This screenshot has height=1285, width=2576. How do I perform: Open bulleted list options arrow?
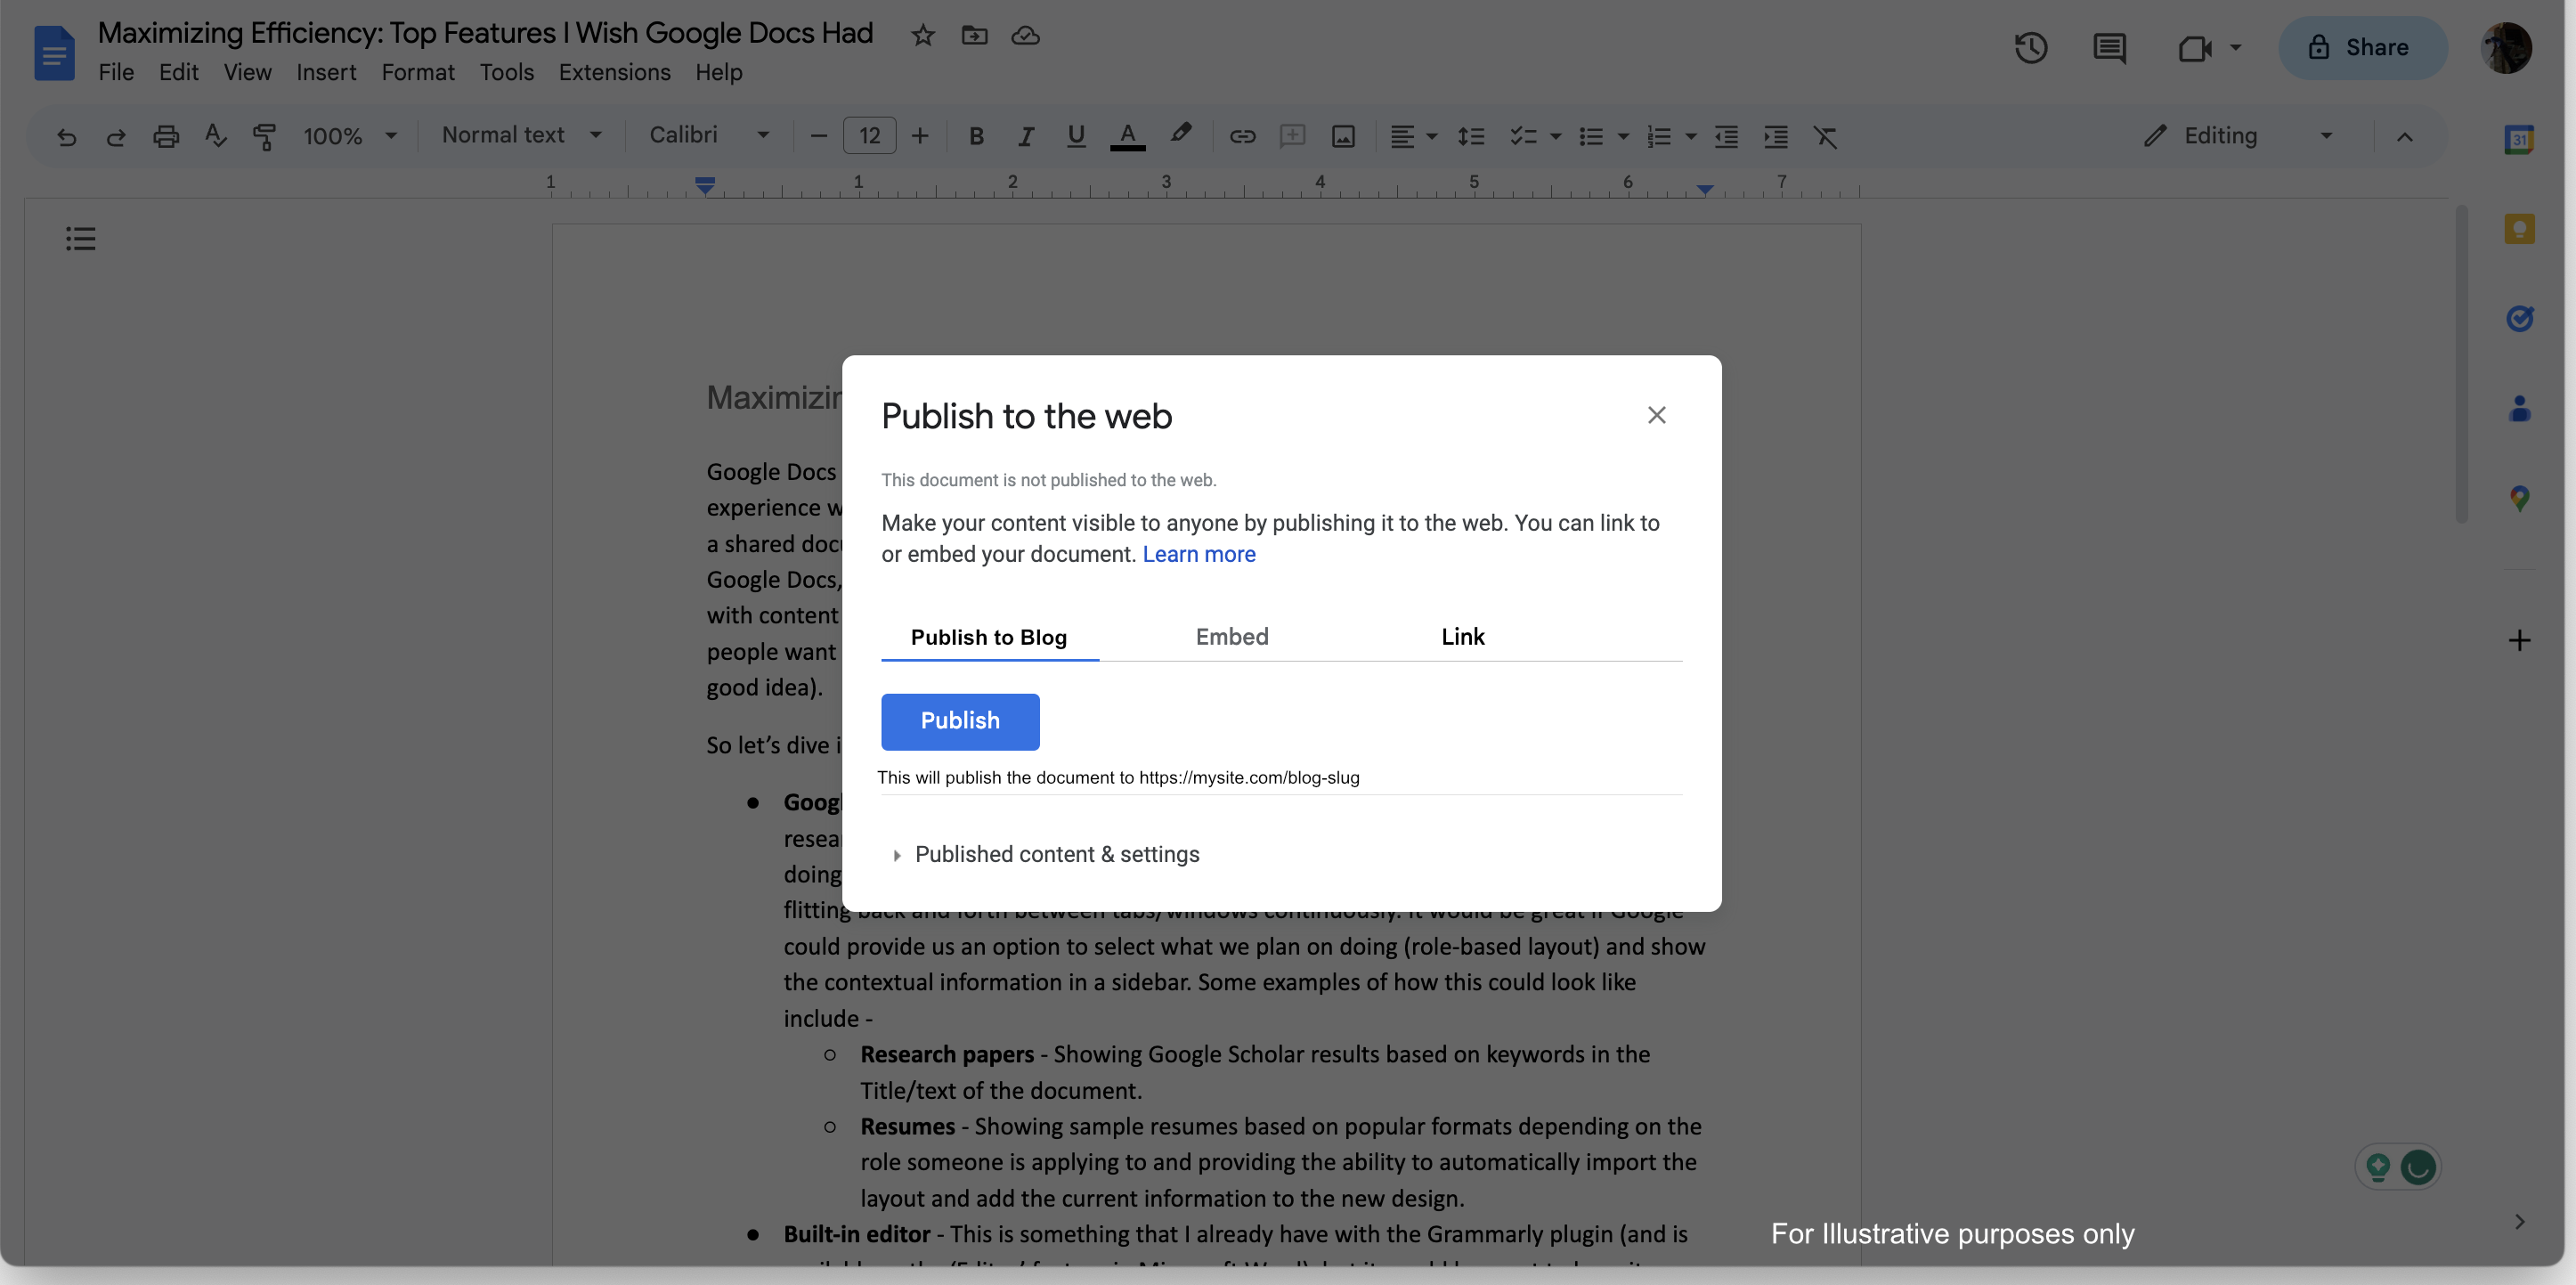[1623, 136]
